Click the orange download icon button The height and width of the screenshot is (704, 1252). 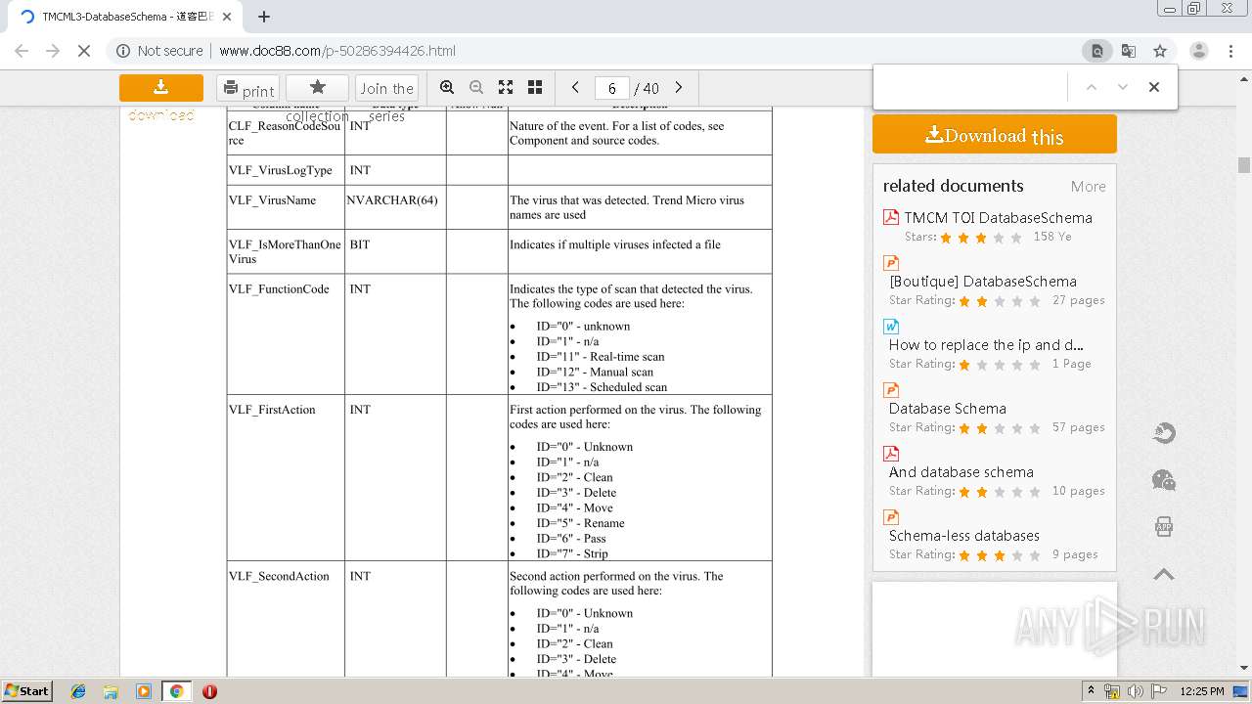tap(161, 88)
